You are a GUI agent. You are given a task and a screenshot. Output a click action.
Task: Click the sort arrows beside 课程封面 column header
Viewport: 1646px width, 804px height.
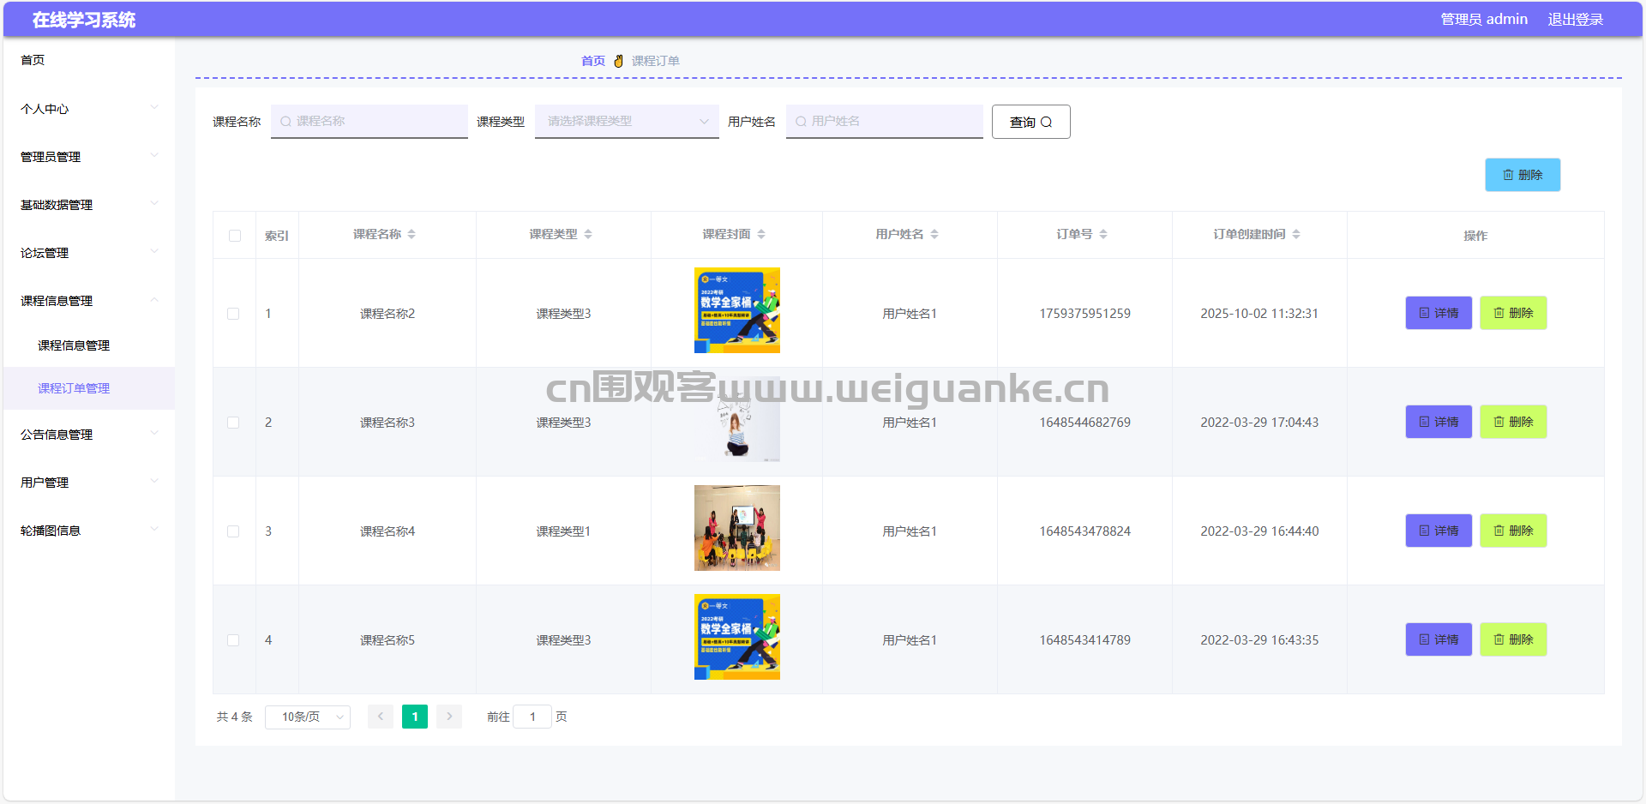[761, 235]
